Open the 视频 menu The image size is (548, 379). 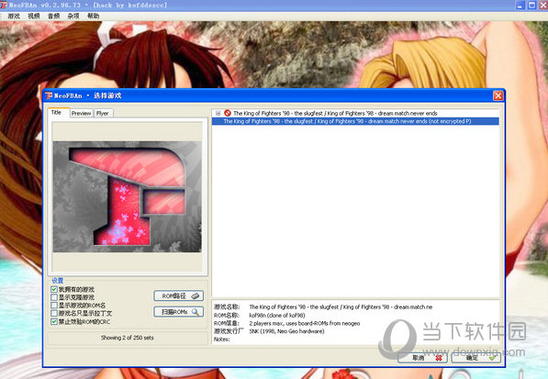tap(34, 17)
